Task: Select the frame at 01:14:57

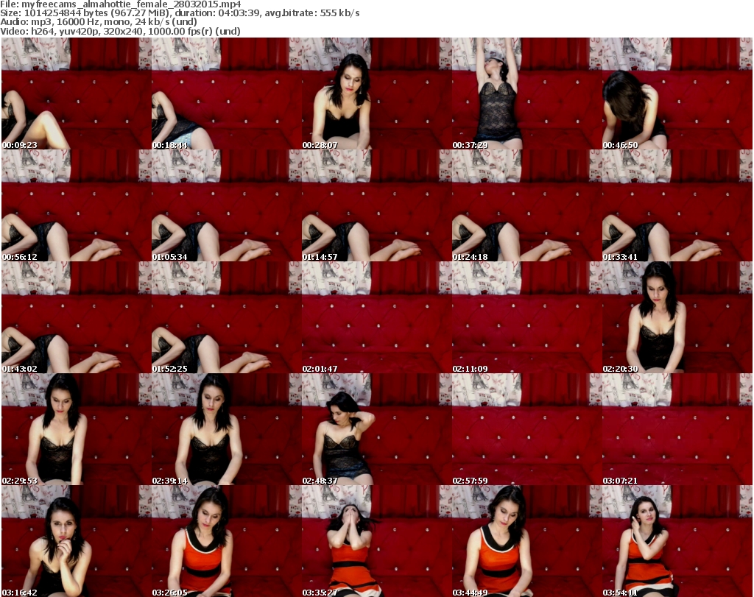Action: pos(377,205)
